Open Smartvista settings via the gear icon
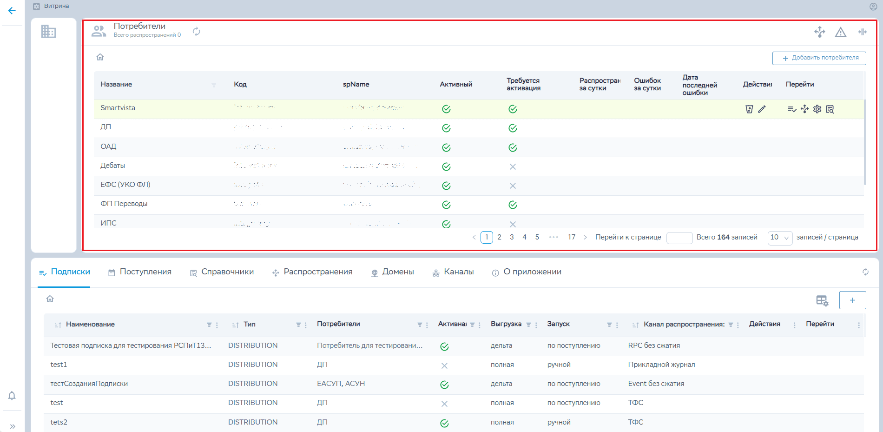The image size is (883, 432). tap(817, 109)
